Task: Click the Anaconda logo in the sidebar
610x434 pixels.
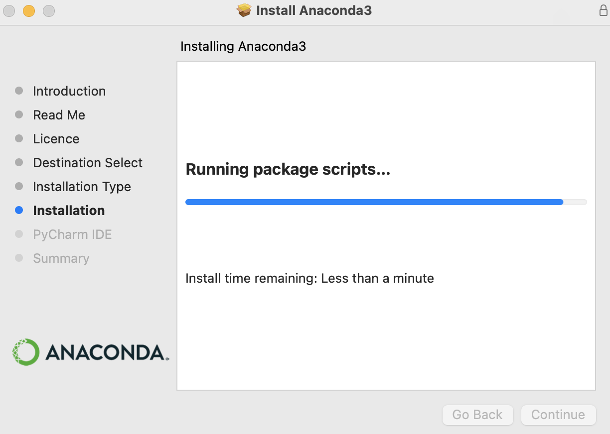Action: [x=90, y=352]
